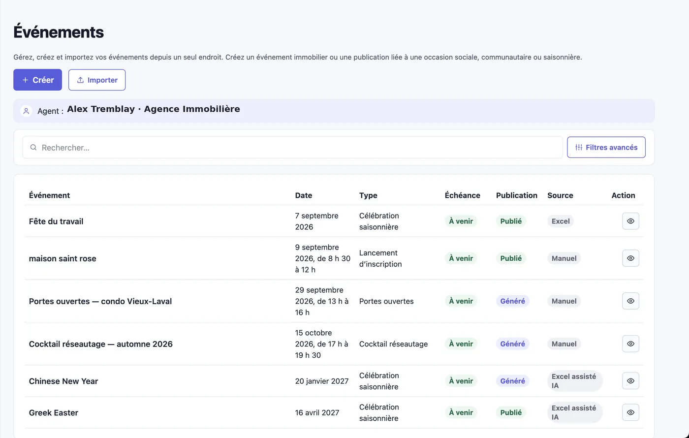Image resolution: width=689 pixels, height=438 pixels.
Task: View Cocktail réseautage automne 2026 event
Action: 630,344
